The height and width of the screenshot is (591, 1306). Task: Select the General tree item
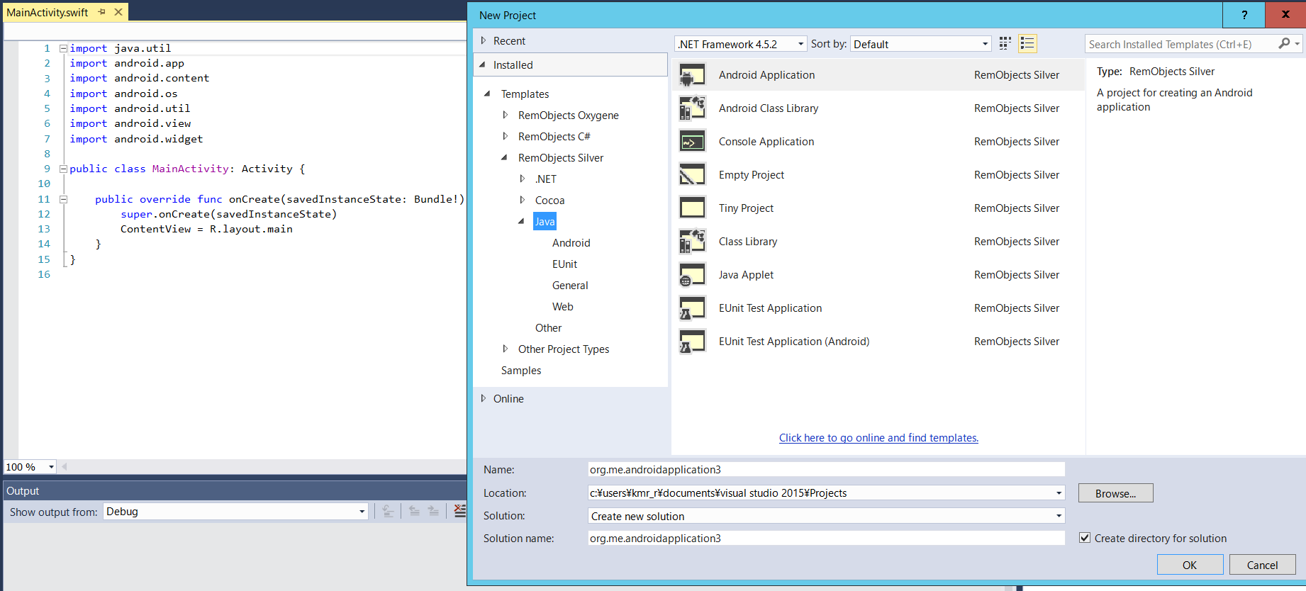click(570, 285)
